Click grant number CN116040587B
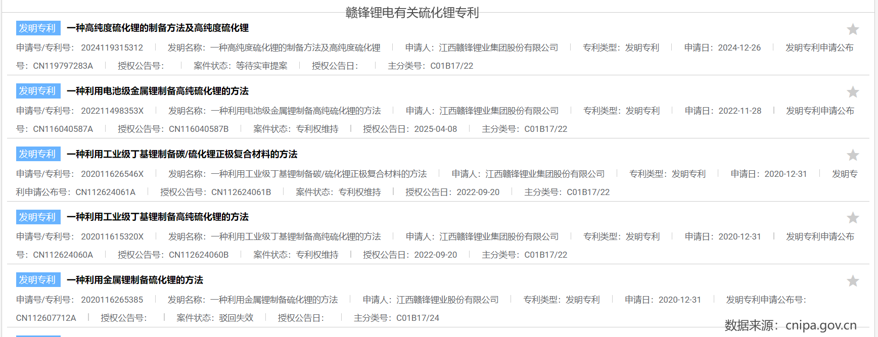878x337 pixels. tap(199, 129)
